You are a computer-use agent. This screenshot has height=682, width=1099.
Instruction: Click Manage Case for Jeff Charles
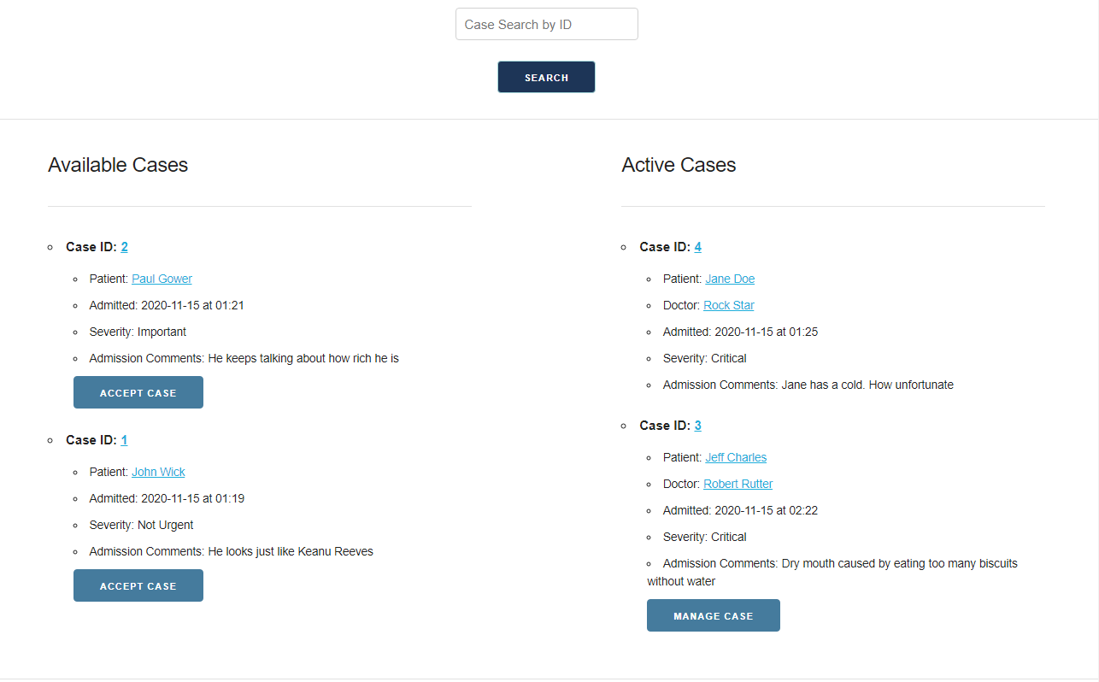tap(713, 615)
